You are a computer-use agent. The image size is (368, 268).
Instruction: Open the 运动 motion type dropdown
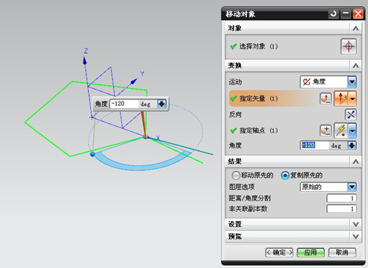328,82
